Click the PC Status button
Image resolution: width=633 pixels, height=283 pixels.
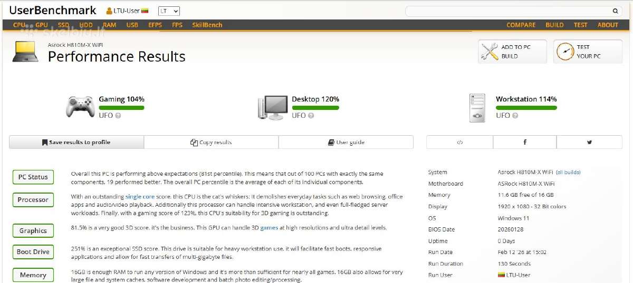33,177
